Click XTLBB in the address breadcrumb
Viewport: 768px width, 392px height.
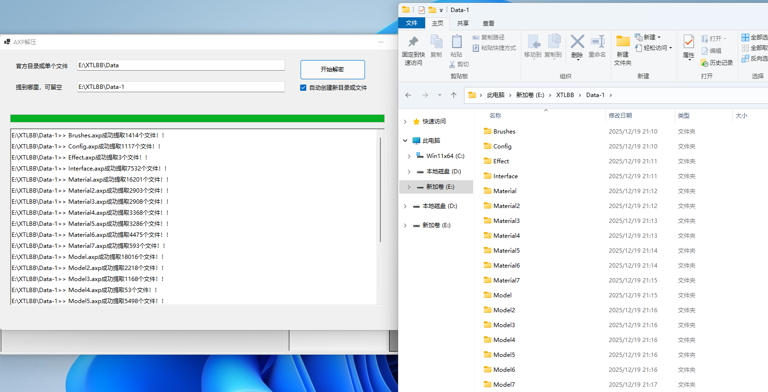[565, 95]
